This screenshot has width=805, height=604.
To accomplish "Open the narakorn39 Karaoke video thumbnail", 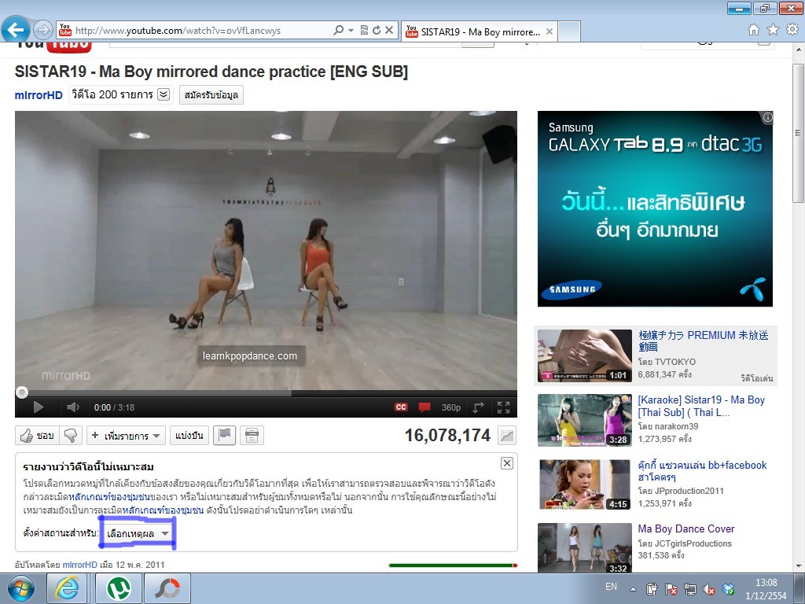I will (585, 420).
